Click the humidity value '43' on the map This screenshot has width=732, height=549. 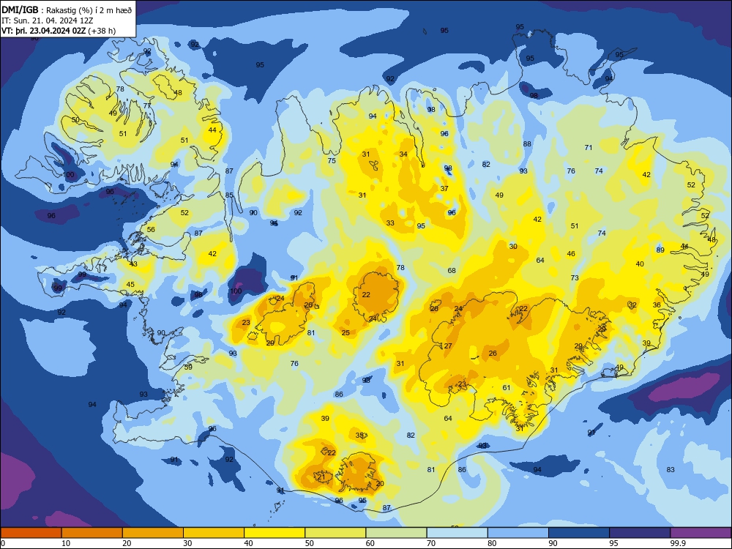133,264
